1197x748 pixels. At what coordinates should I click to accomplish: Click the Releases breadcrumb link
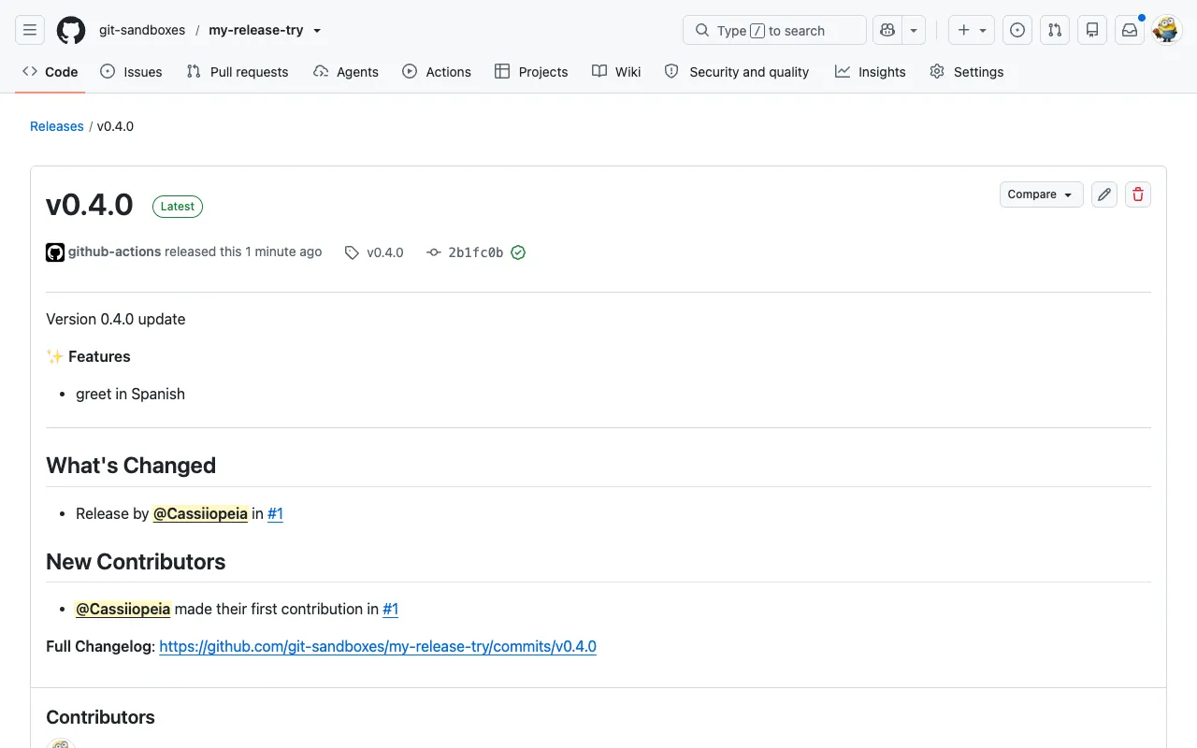pos(57,126)
